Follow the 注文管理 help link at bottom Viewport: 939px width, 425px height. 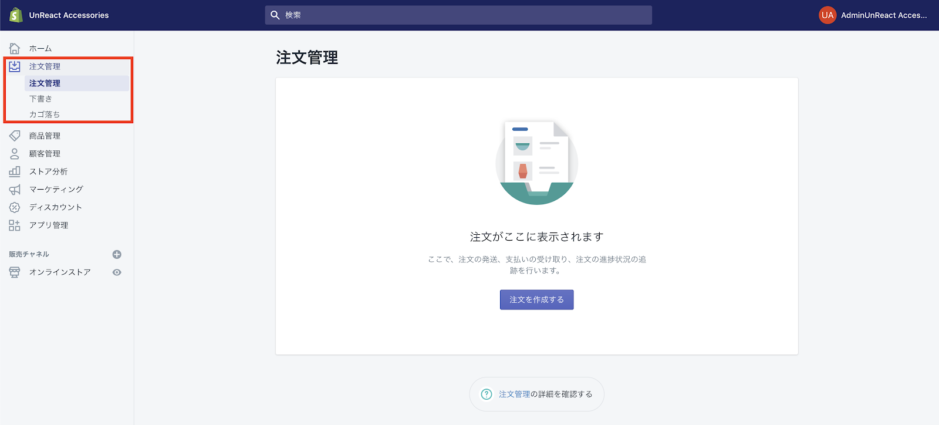[514, 394]
